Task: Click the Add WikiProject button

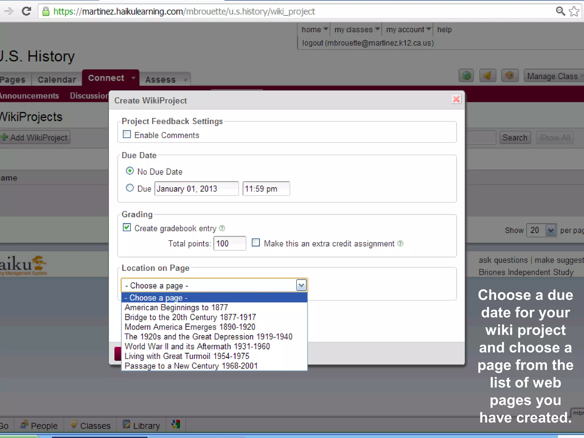Action: point(35,137)
